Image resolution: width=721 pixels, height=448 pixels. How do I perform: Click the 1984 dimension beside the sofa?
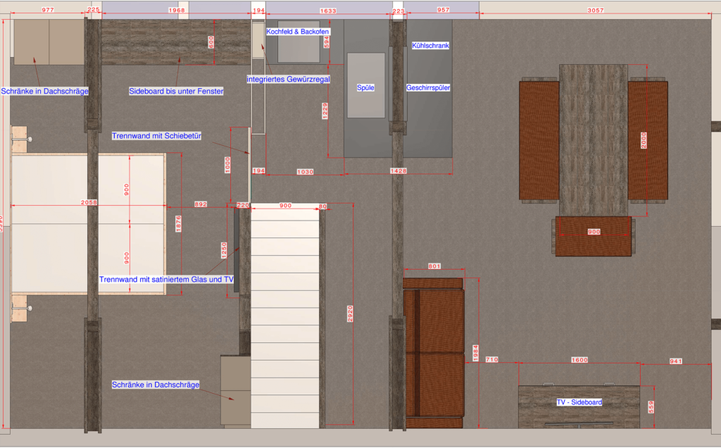476,352
